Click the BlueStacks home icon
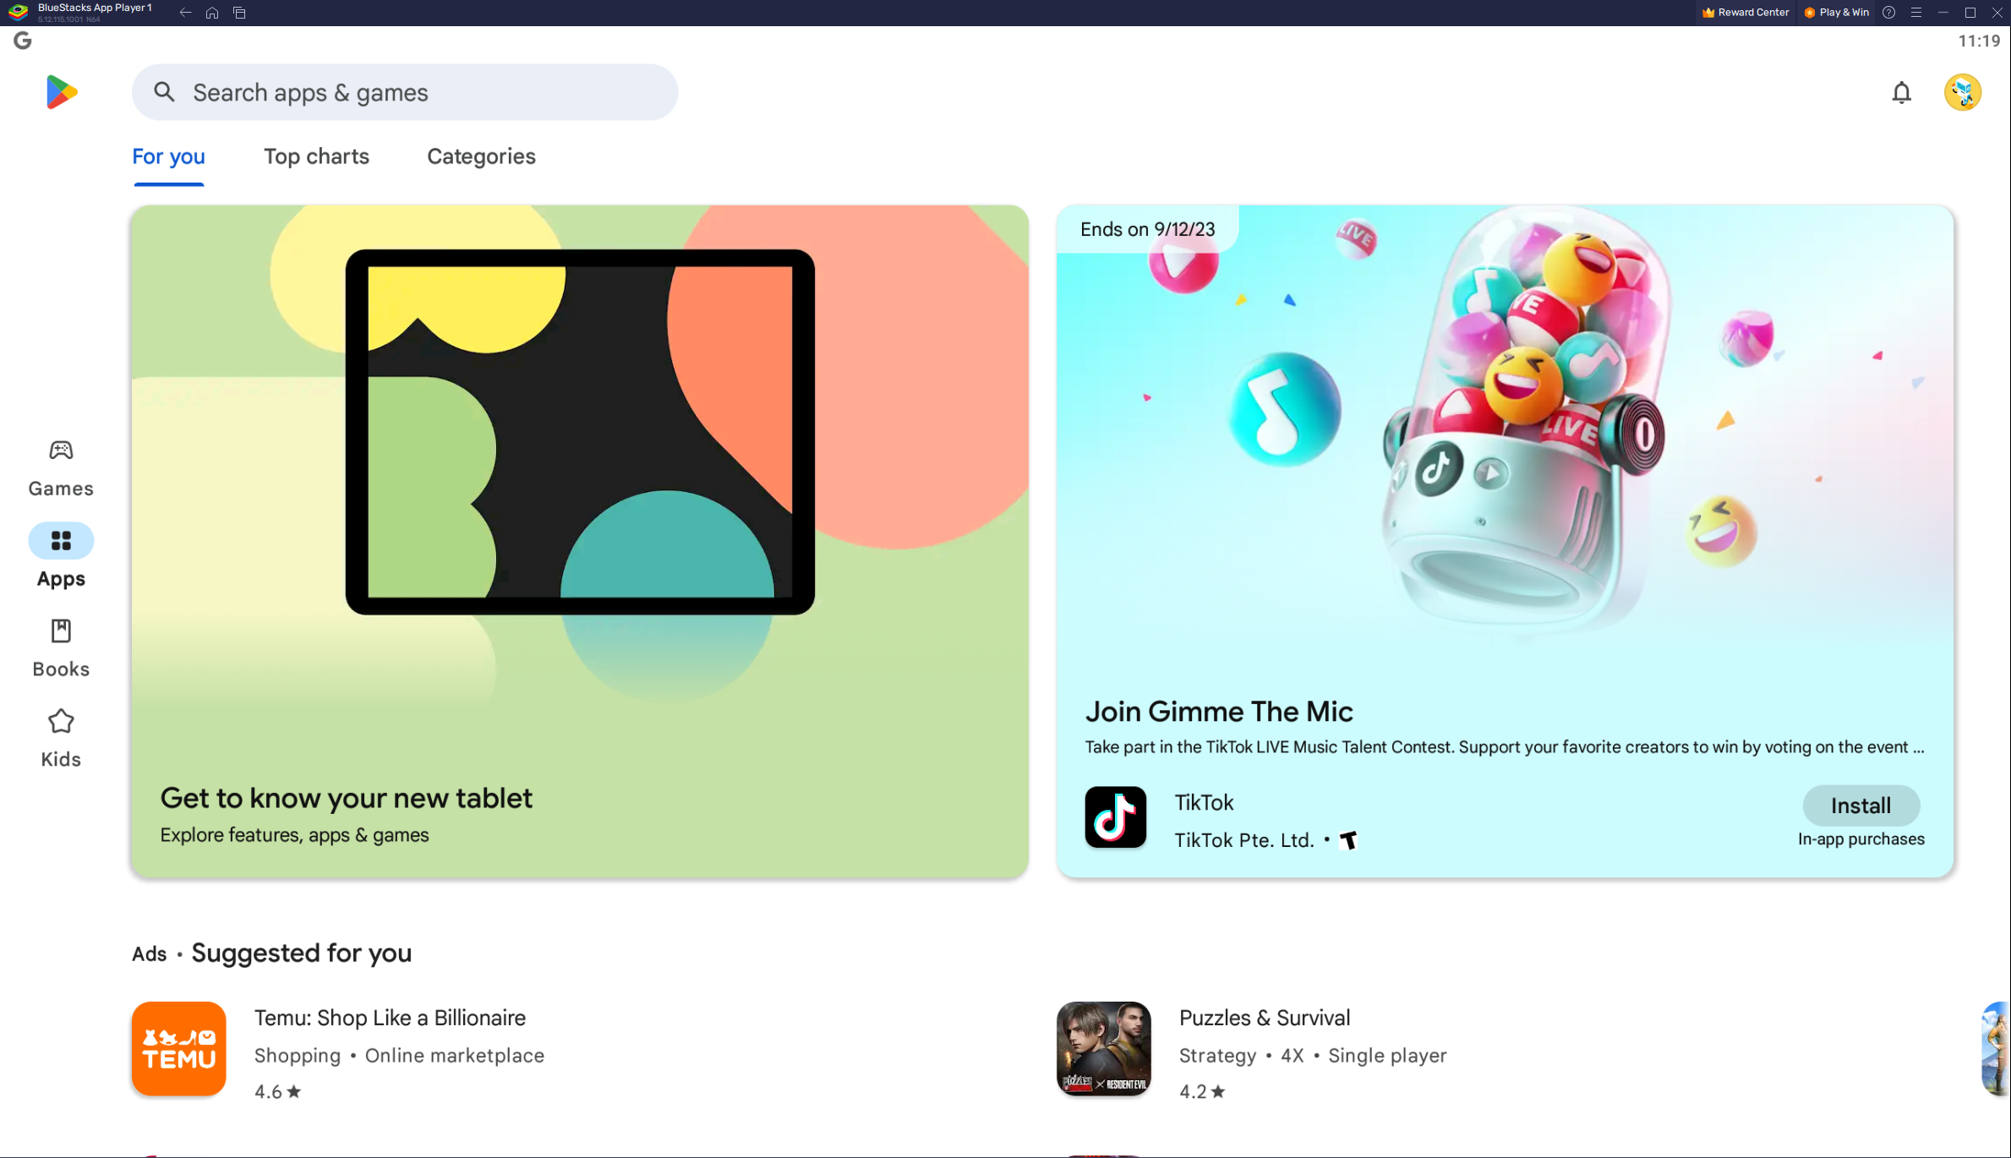Screen dimensions: 2011x1158 [x=212, y=13]
